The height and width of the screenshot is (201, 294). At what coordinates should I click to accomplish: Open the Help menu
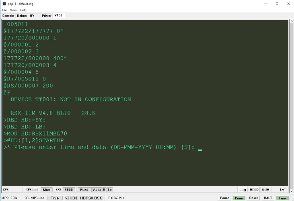click(23, 10)
